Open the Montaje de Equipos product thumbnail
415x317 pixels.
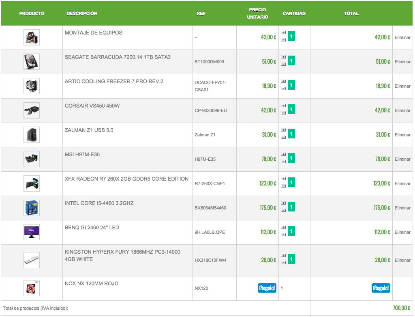[32, 37]
